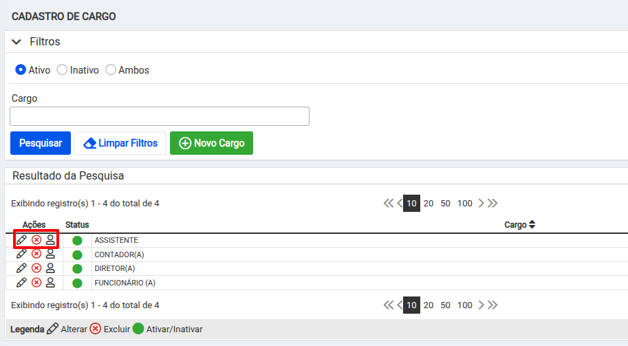Image resolution: width=628 pixels, height=346 pixels.
Task: Click green status circle for ASSISTENTE
Action: click(77, 241)
